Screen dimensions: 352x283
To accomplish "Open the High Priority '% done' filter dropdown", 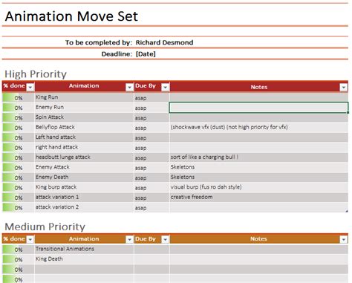I will [30, 87].
